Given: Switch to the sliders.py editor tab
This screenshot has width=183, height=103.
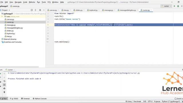Looking at the screenshot, I should click(x=79, y=10).
